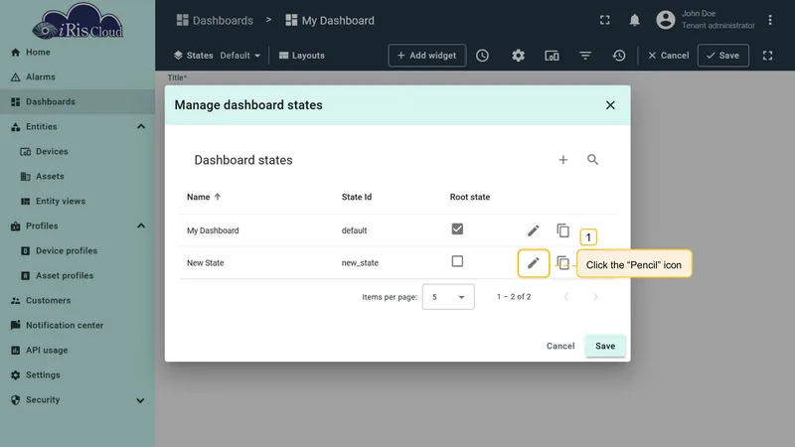Viewport: 795px width, 447px height.
Task: Expand dashboard fullscreen icon next to Save
Action: coord(767,56)
